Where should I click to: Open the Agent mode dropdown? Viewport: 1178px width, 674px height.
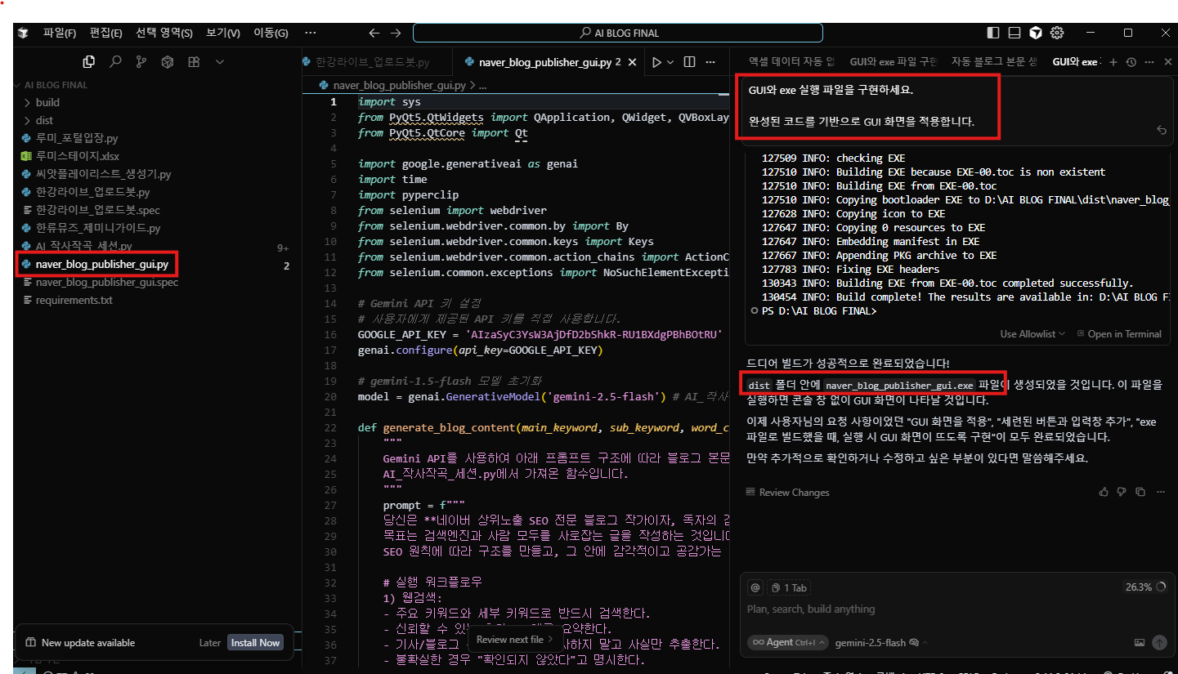pos(787,642)
